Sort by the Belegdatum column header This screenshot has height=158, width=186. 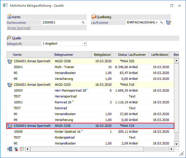coord(101,55)
